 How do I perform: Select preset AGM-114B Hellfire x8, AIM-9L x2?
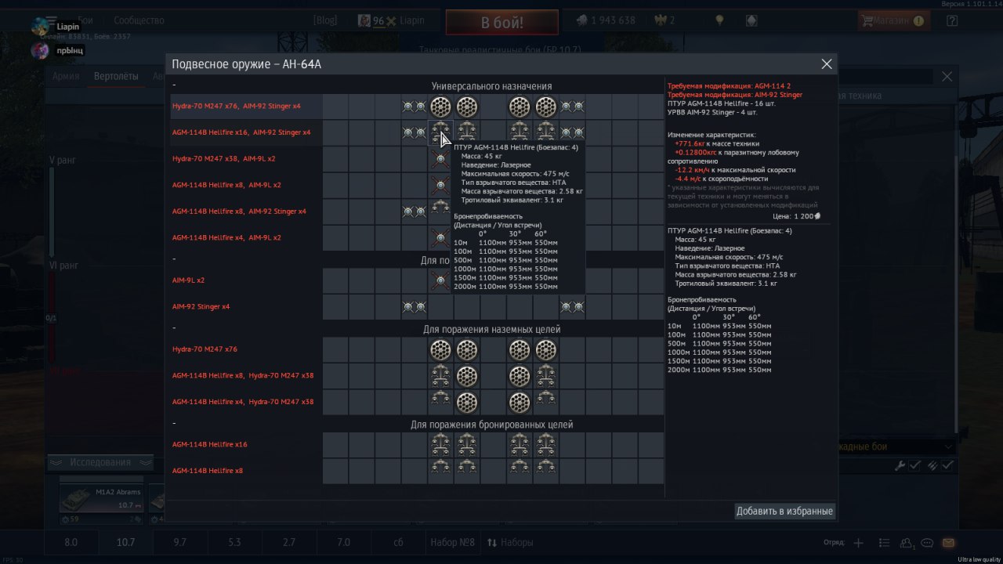226,185
